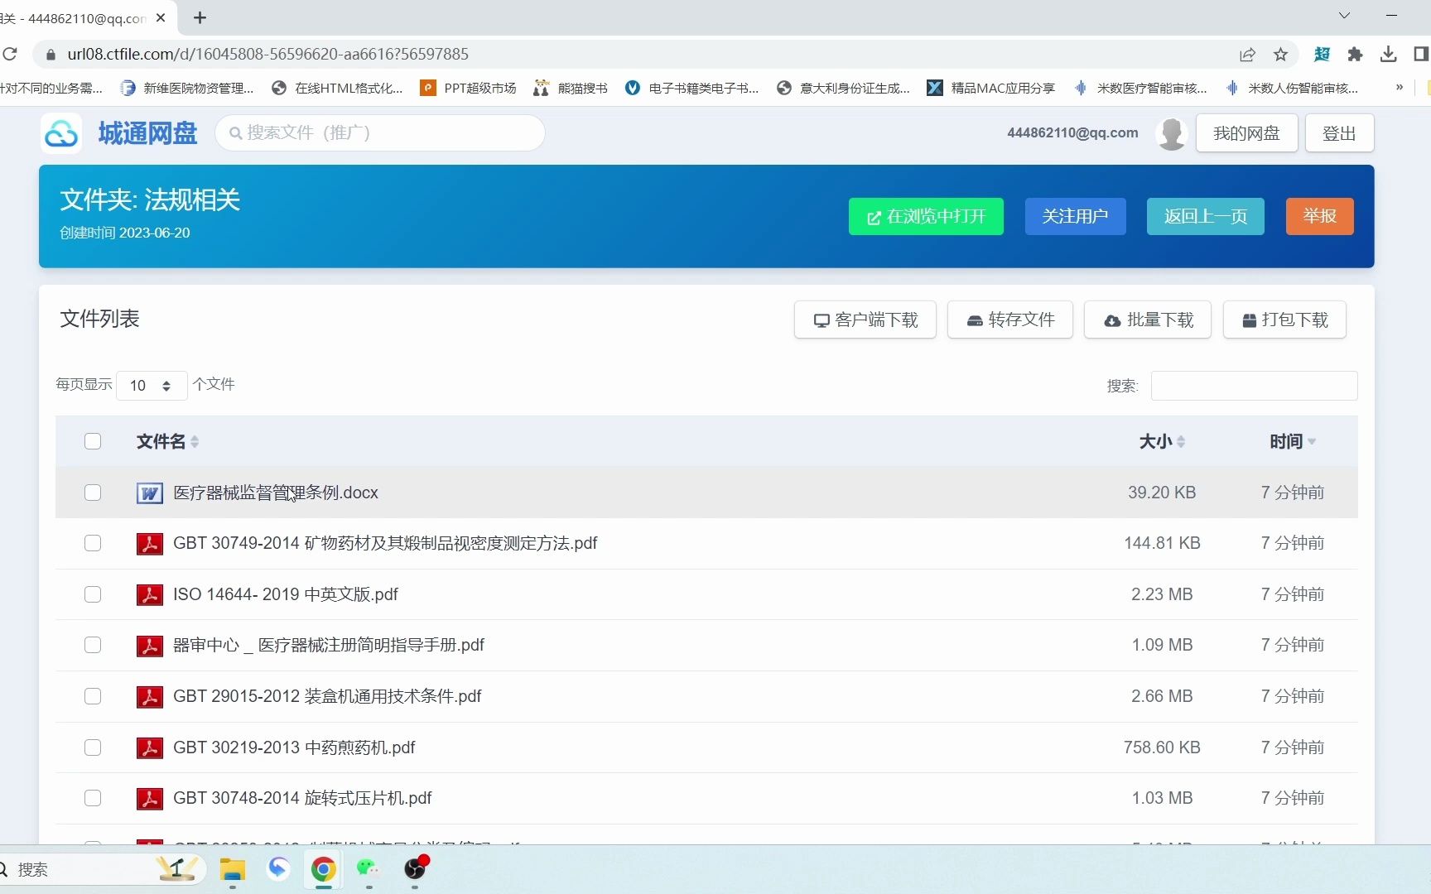The width and height of the screenshot is (1431, 894).
Task: Open the 电子书籍类电子书 bookmark
Action: pos(691,88)
